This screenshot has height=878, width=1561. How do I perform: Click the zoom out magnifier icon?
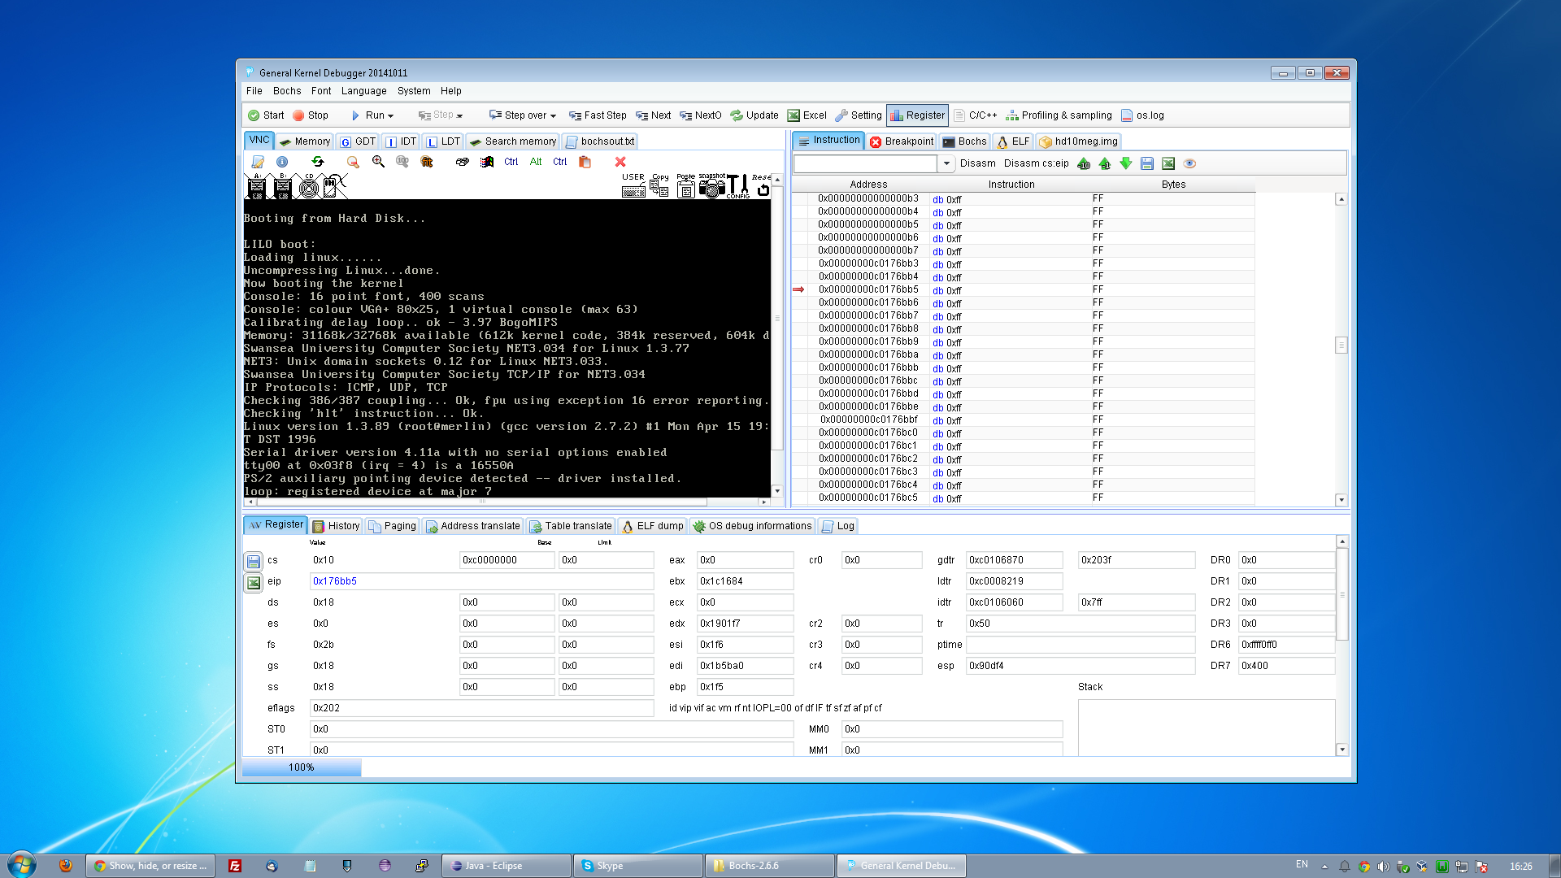pyautogui.click(x=353, y=162)
